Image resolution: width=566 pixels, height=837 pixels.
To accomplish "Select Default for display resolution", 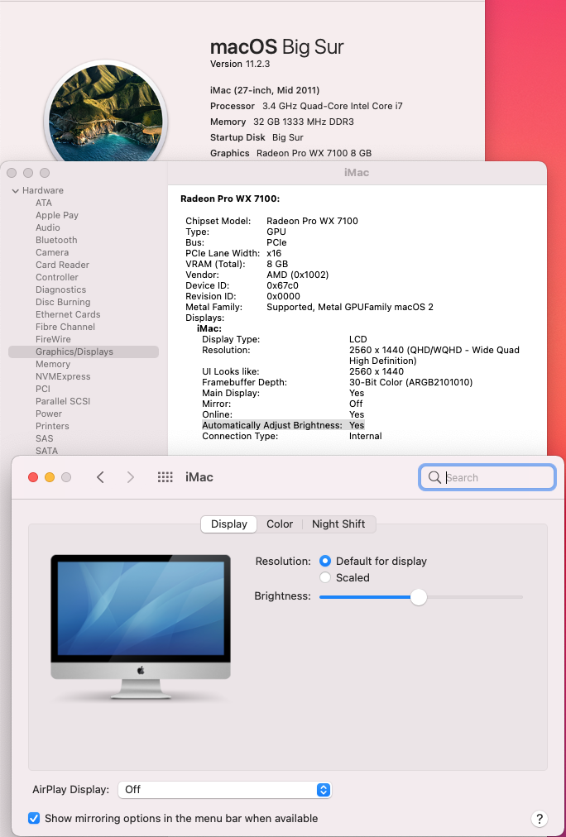I will pyautogui.click(x=324, y=561).
